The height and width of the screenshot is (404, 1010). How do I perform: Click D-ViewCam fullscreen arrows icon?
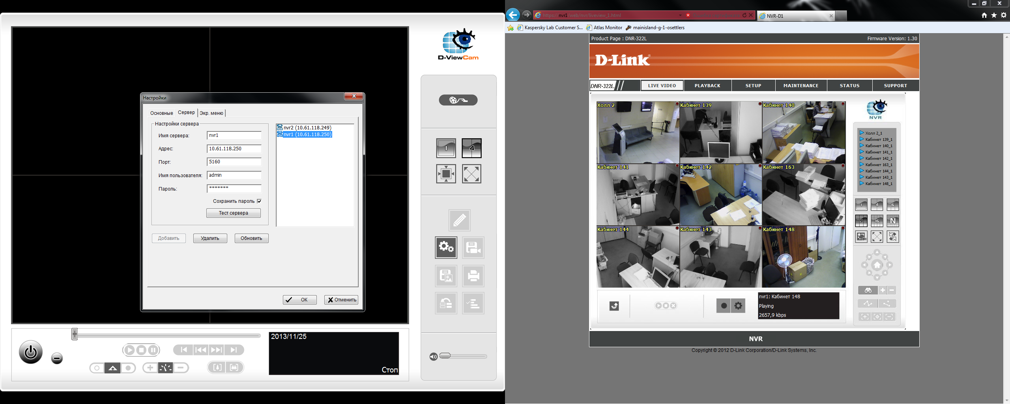pos(472,174)
